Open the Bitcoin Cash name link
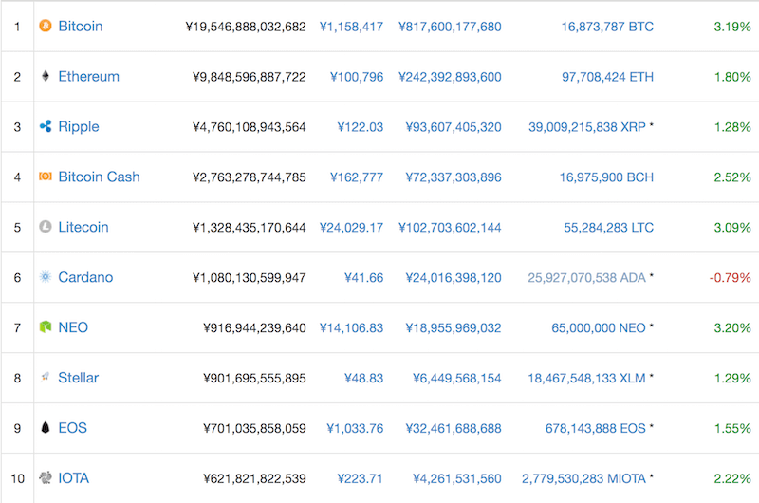Image resolution: width=759 pixels, height=503 pixels. pos(99,177)
